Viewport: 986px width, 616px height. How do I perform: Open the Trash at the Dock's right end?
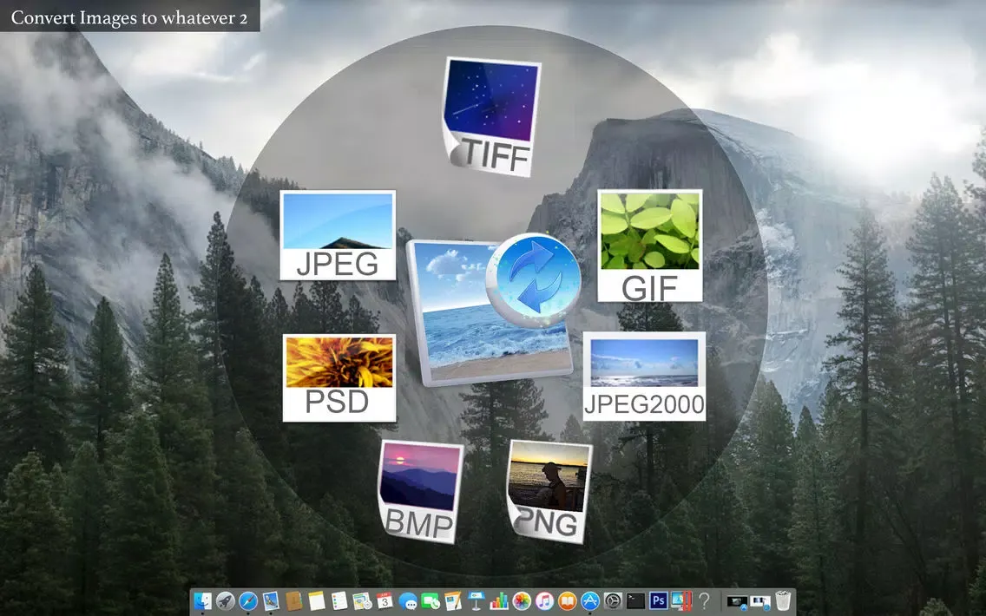tap(782, 600)
